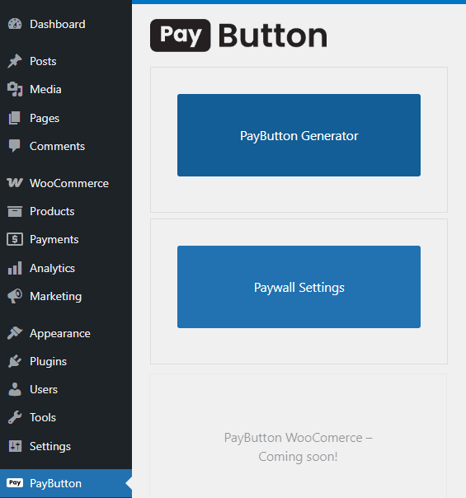Open Tools menu label
Screen dimensions: 466x498
coord(43,417)
